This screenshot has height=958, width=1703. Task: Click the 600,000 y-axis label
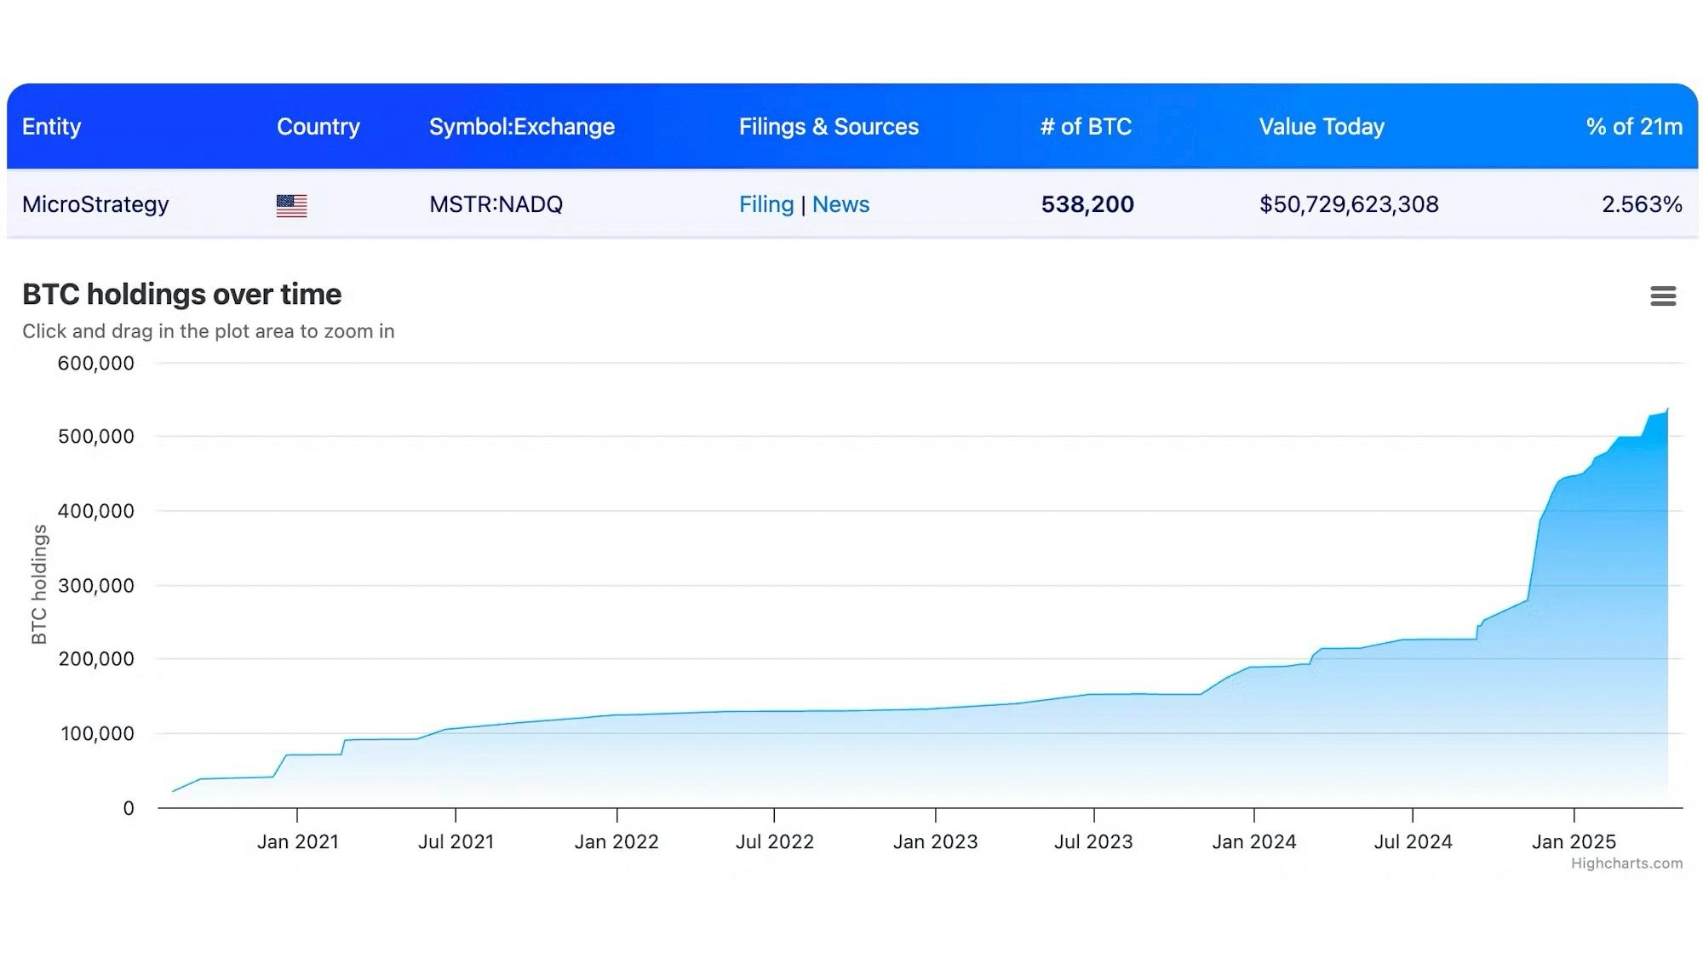pyautogui.click(x=96, y=364)
